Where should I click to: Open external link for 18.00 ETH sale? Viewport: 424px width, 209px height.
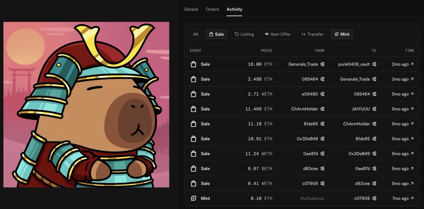[x=412, y=64]
